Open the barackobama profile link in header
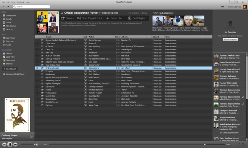248x148 pixels. click(x=110, y=13)
